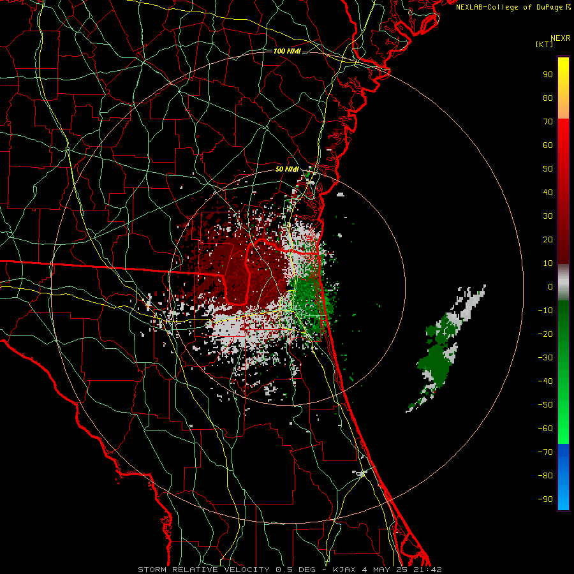Click the -60 value on the velocity scale
This screenshot has width=574, height=574.
click(545, 429)
